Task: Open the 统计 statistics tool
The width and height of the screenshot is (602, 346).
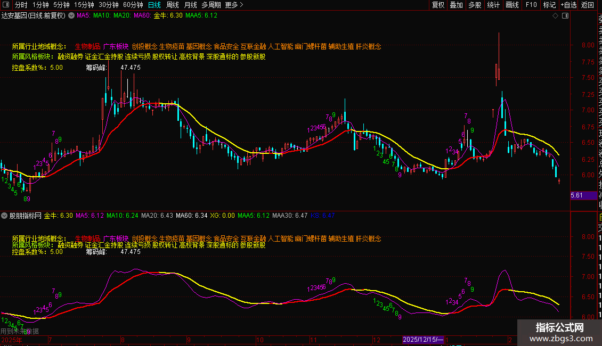Action: (x=493, y=5)
